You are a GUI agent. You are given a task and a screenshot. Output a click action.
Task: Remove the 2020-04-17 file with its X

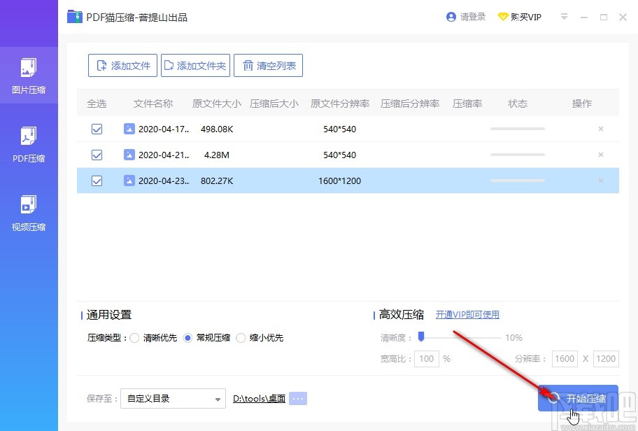point(600,129)
